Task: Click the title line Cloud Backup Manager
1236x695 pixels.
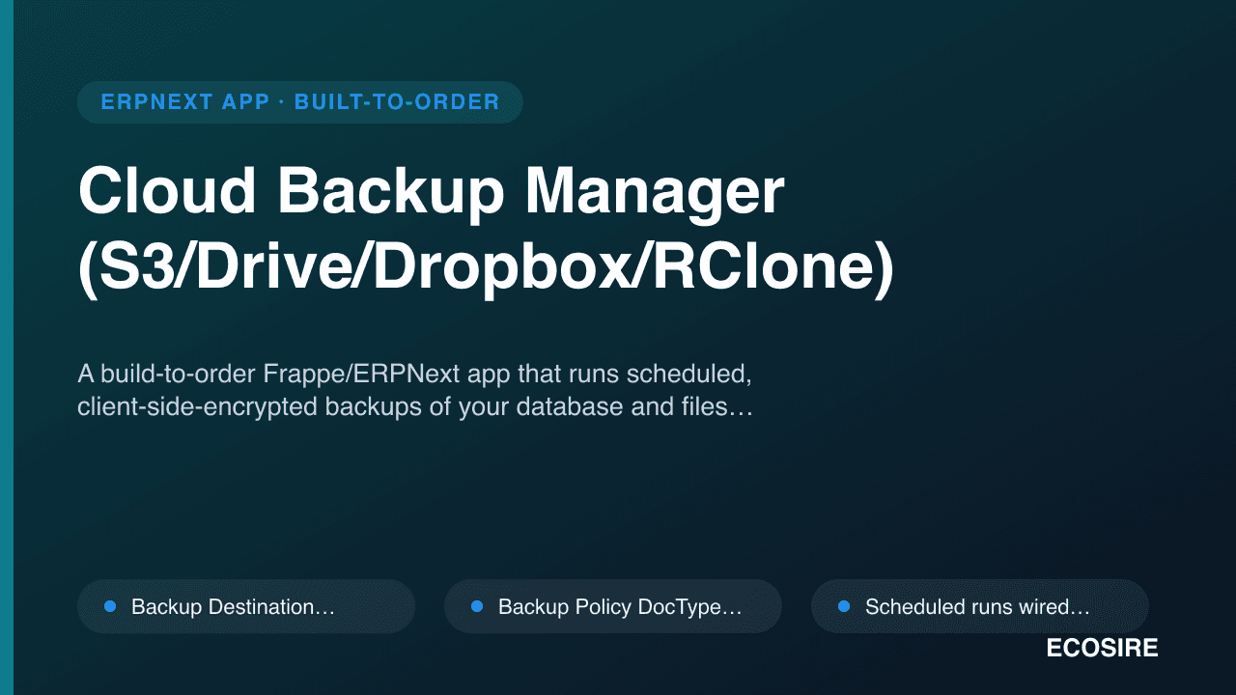Action: (x=432, y=191)
